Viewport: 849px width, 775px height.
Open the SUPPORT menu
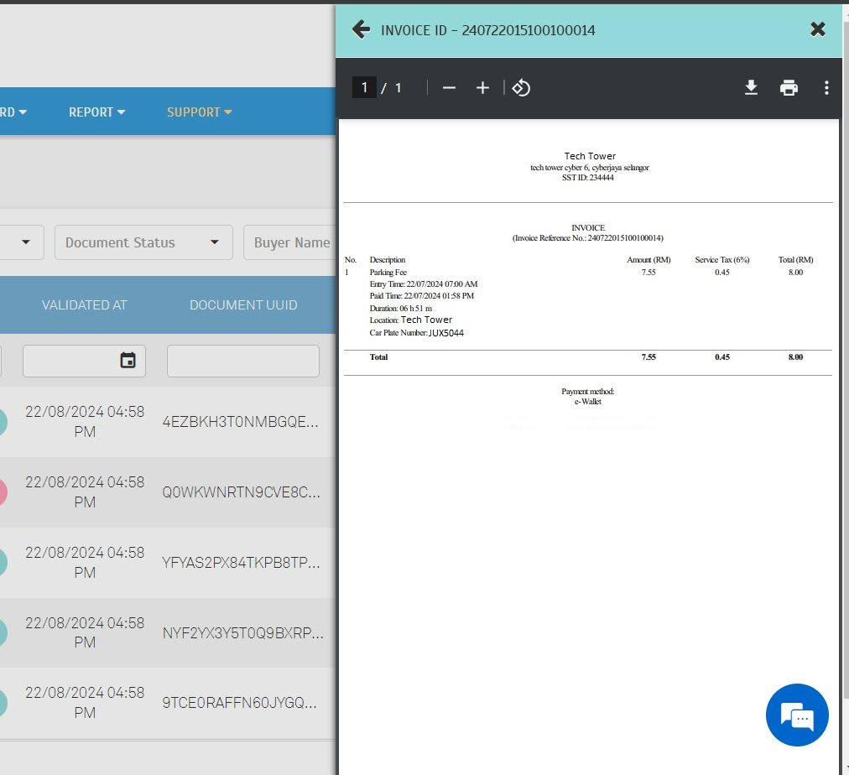click(x=199, y=112)
